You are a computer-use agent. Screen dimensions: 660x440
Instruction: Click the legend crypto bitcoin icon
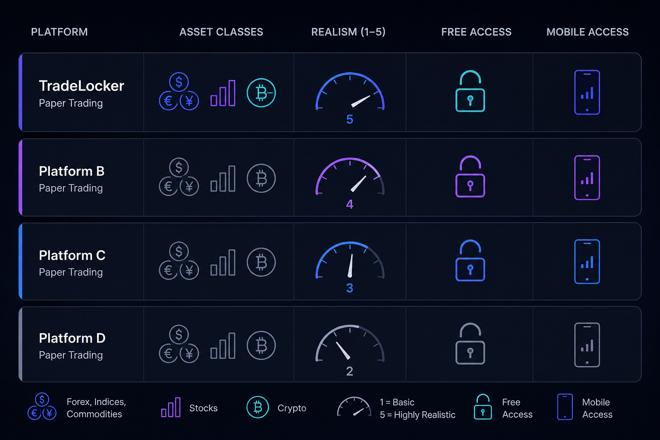pos(258,407)
